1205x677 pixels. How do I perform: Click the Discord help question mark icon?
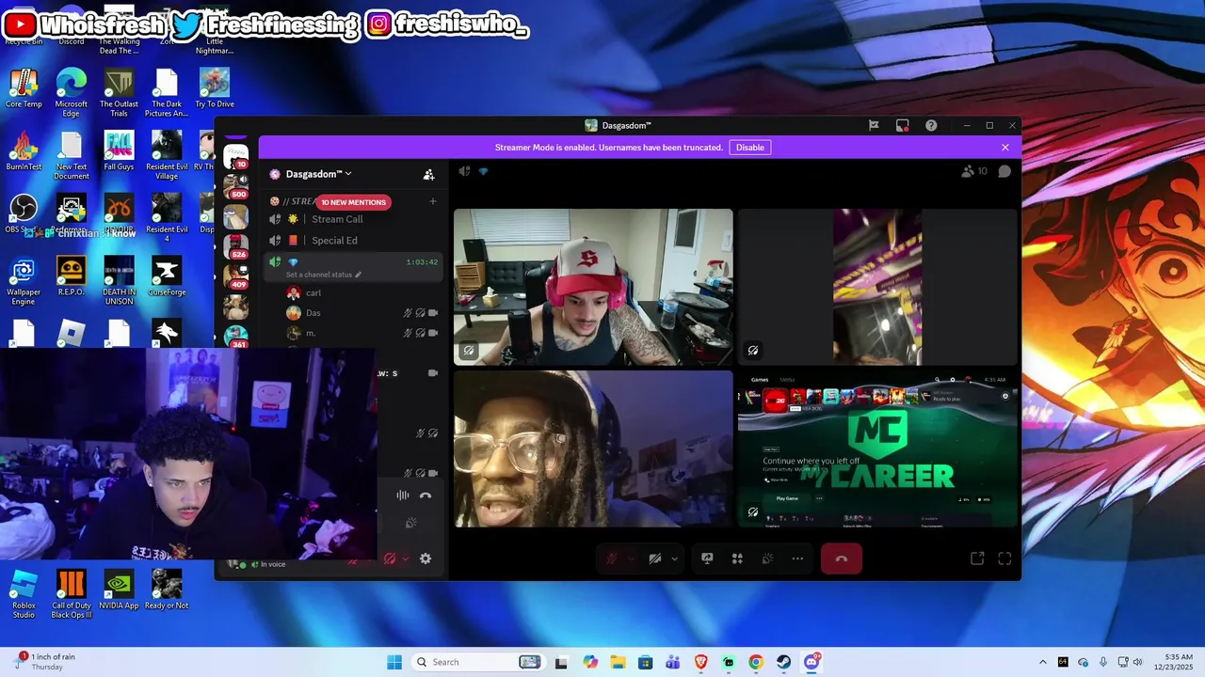[x=931, y=125]
